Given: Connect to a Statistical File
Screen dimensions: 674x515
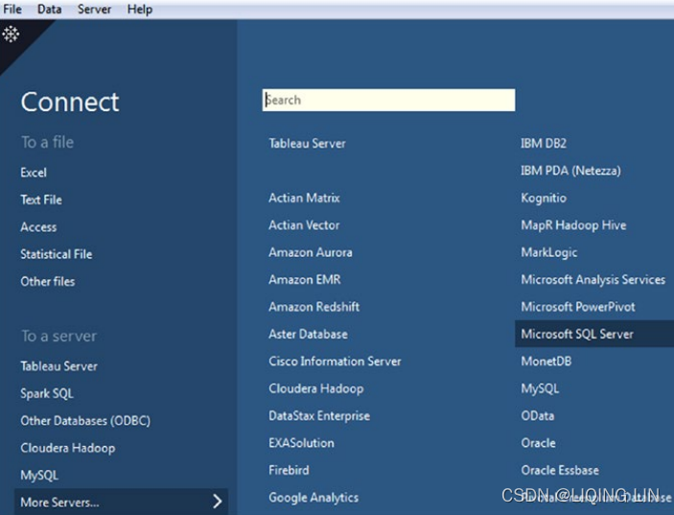Looking at the screenshot, I should [x=57, y=254].
